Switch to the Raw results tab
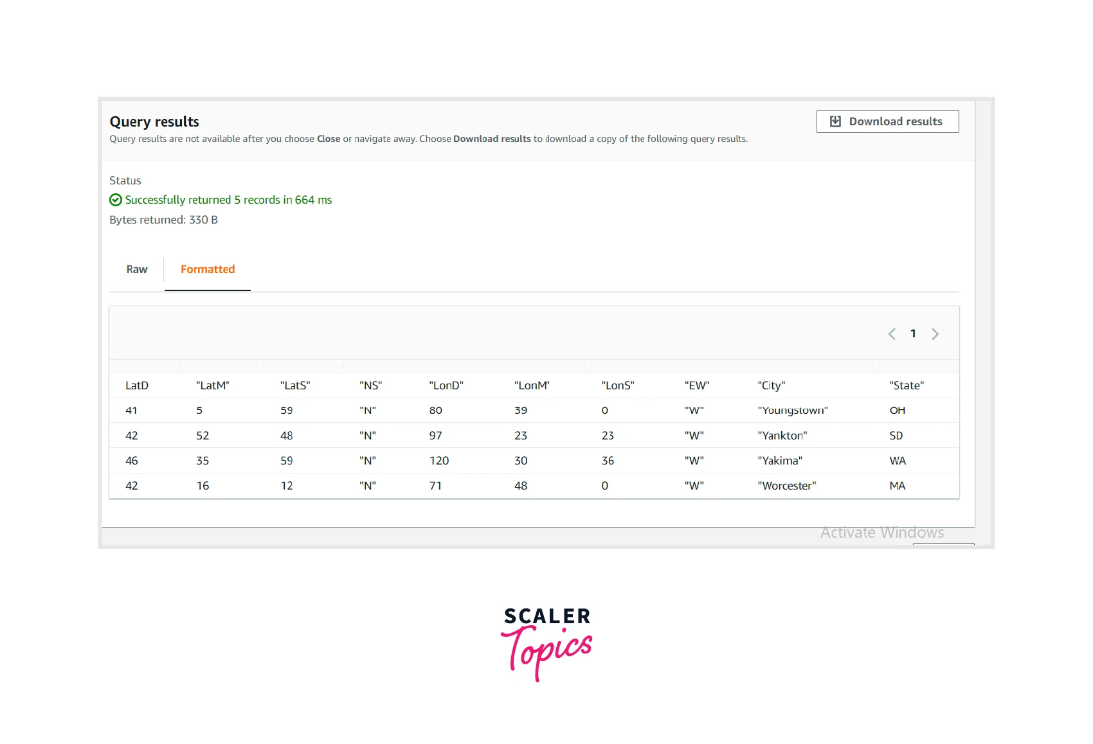 click(136, 269)
